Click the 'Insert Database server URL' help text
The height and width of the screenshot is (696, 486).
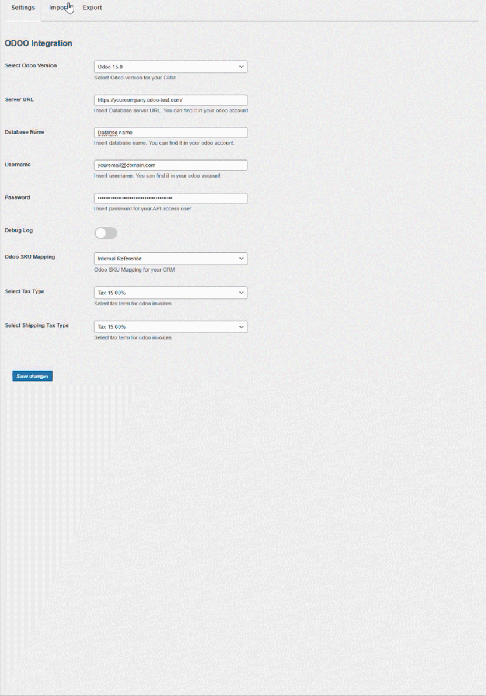coord(171,110)
